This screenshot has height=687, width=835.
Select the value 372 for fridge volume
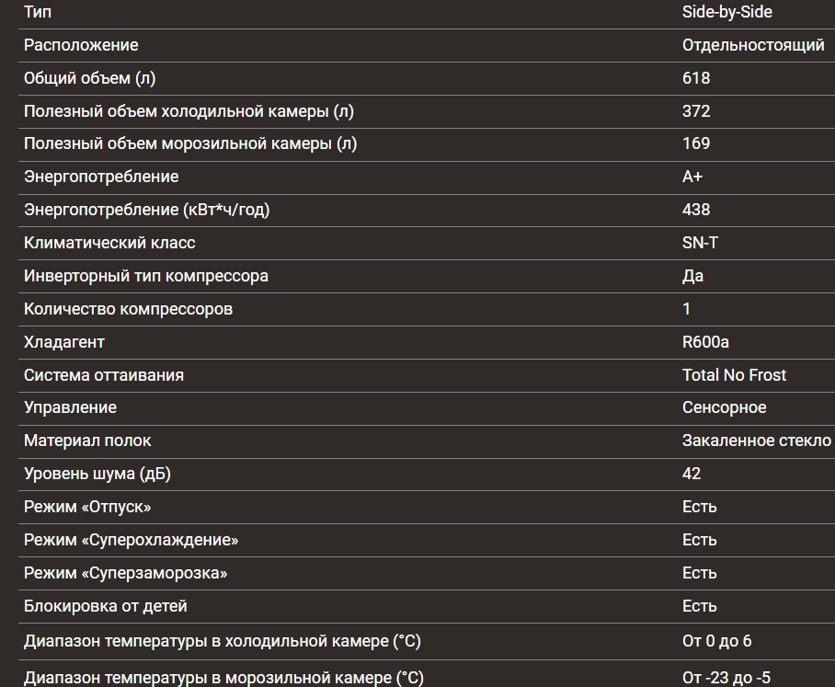[x=696, y=111]
